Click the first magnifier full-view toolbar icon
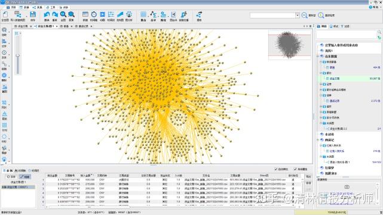Image resolution: width=383 pixels, height=215 pixels. (63, 15)
